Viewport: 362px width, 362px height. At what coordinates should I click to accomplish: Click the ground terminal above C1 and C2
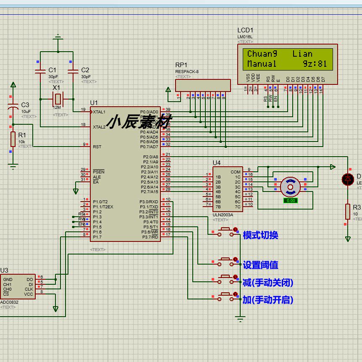[x=58, y=37]
